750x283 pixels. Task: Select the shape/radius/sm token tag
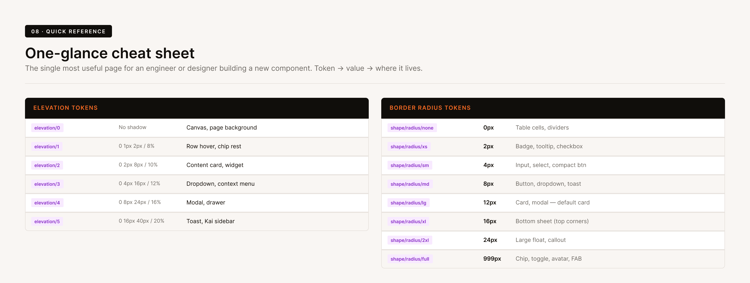click(410, 165)
